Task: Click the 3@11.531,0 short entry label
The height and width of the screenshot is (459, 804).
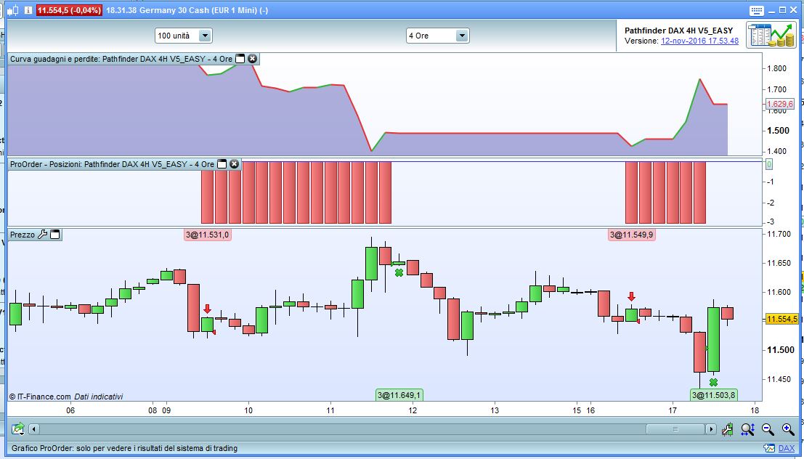Action: (x=208, y=235)
